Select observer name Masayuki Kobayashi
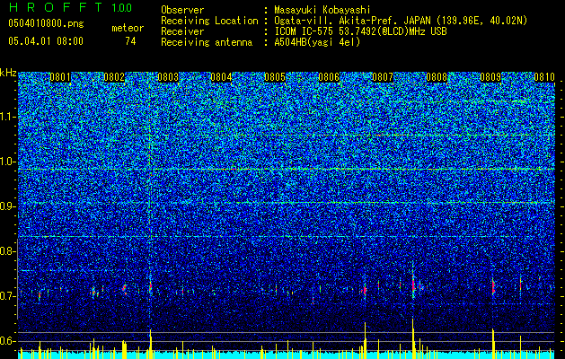 pos(322,10)
